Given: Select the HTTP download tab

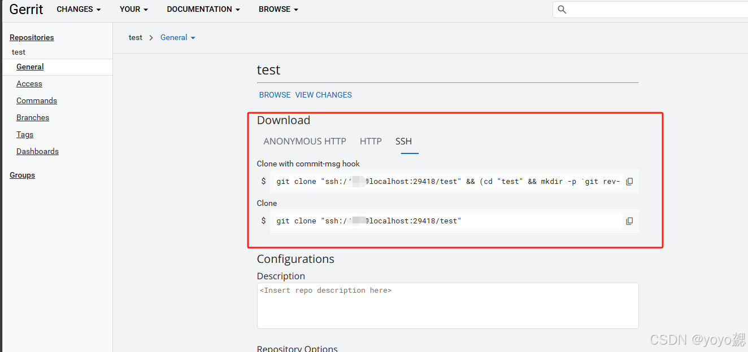Looking at the screenshot, I should (x=371, y=142).
